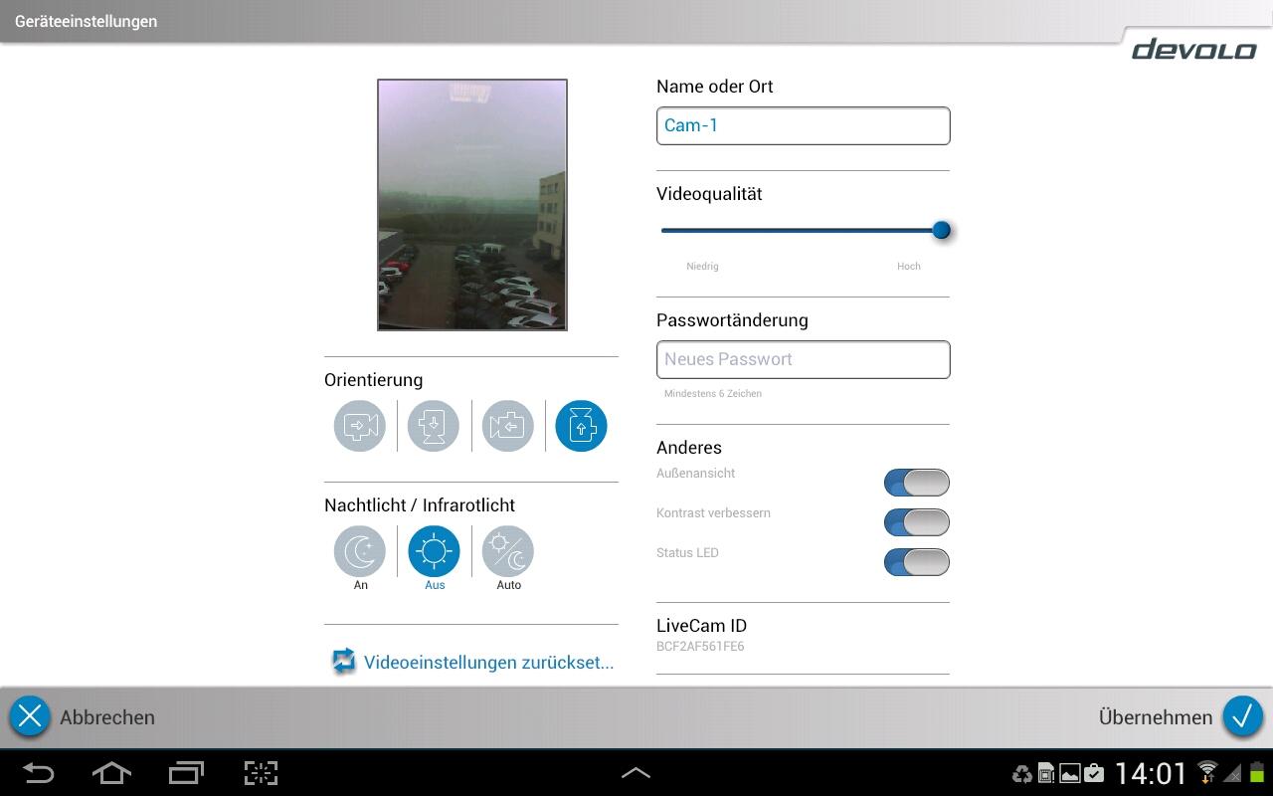1273x796 pixels.
Task: Click the Übernehmen checkmark icon
Action: coord(1242,716)
